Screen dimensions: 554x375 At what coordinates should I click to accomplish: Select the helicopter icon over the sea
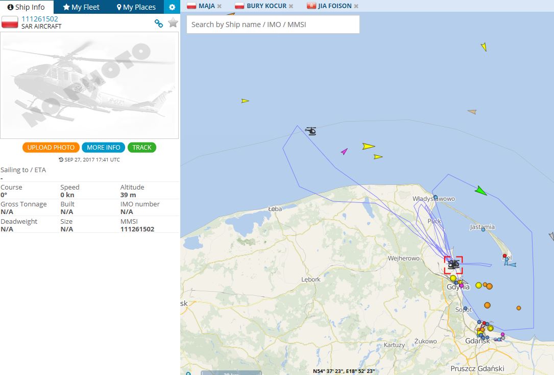[x=311, y=131]
